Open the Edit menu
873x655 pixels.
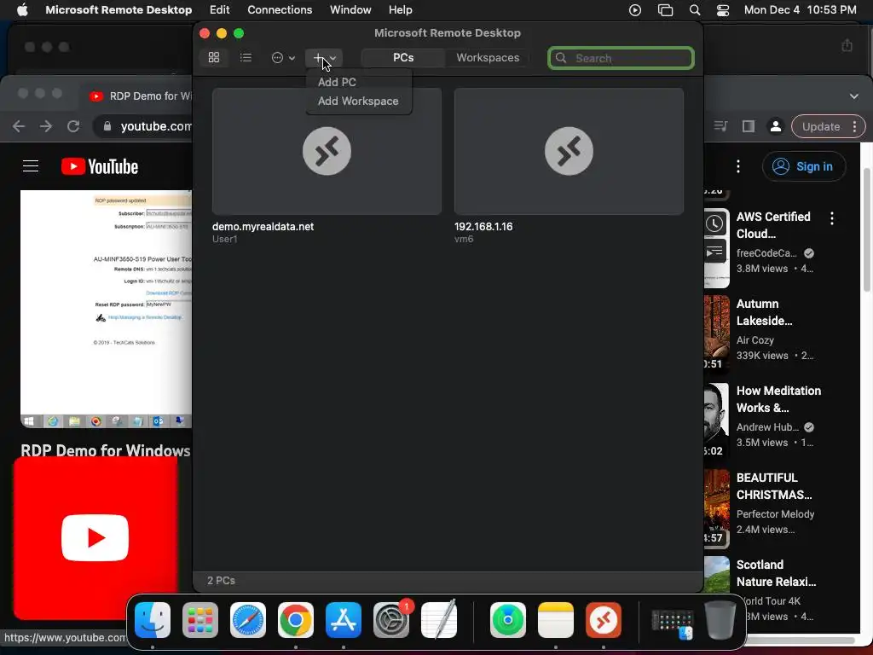tap(219, 9)
